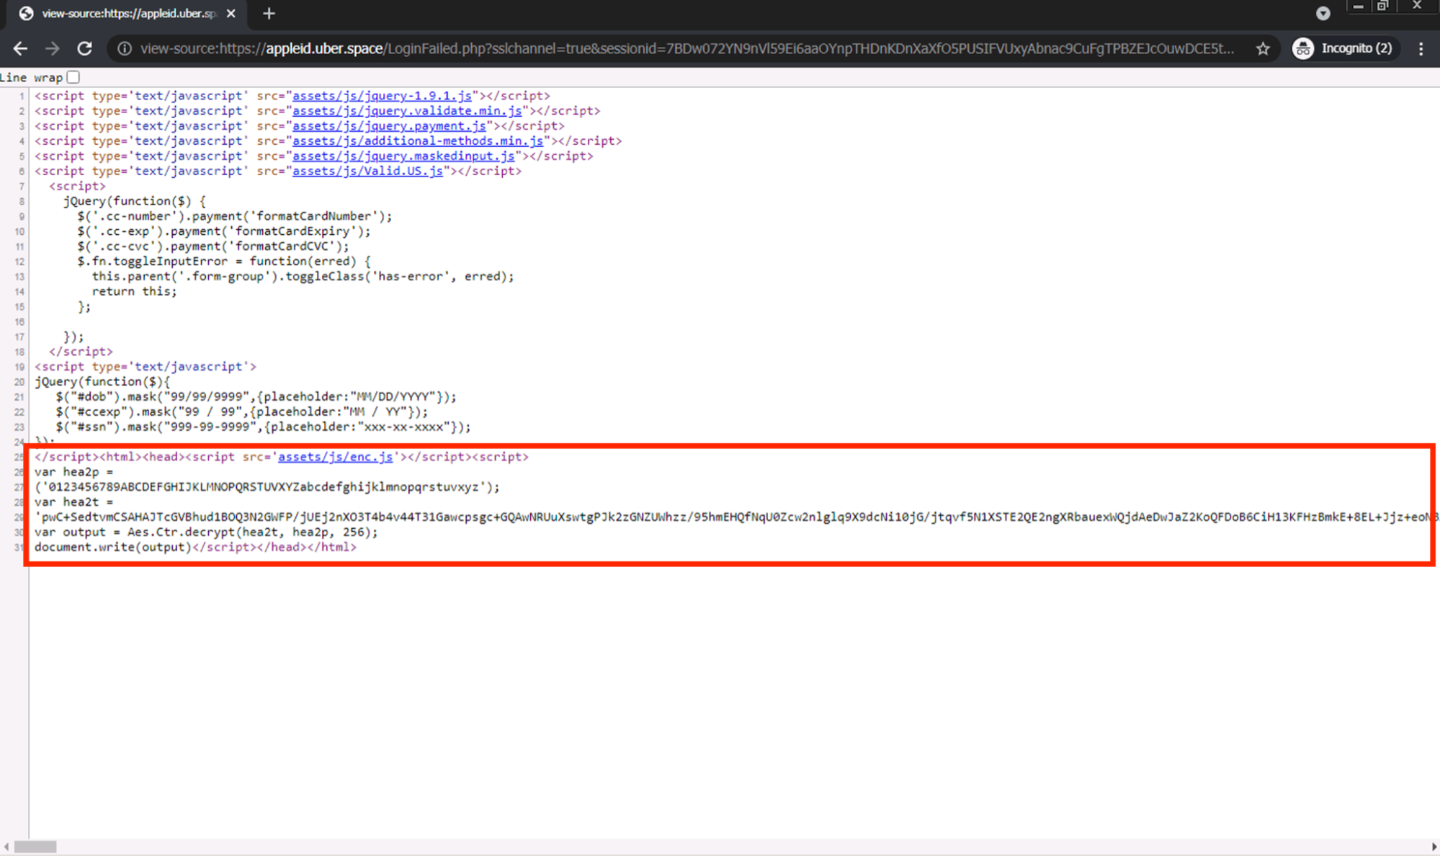Select the view-source appleid.uber.space tab
Screen dimensions: 1440x856
(128, 14)
